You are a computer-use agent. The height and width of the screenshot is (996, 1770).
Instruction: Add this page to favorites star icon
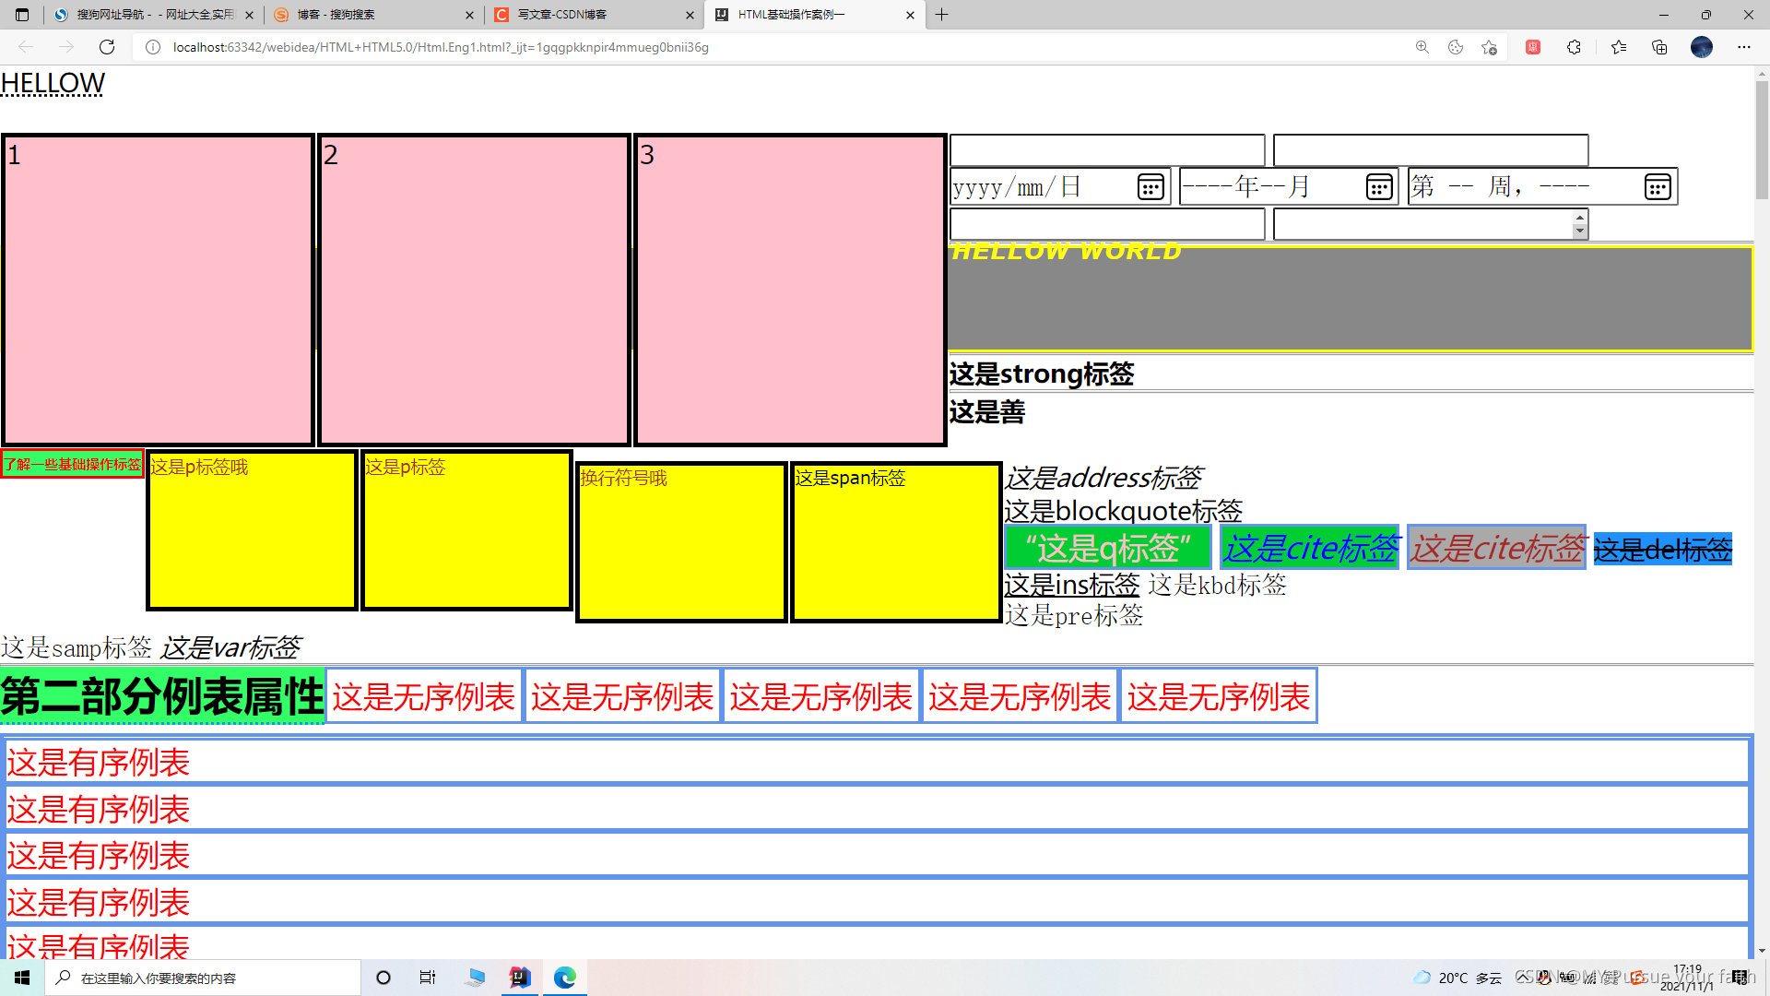[1489, 47]
